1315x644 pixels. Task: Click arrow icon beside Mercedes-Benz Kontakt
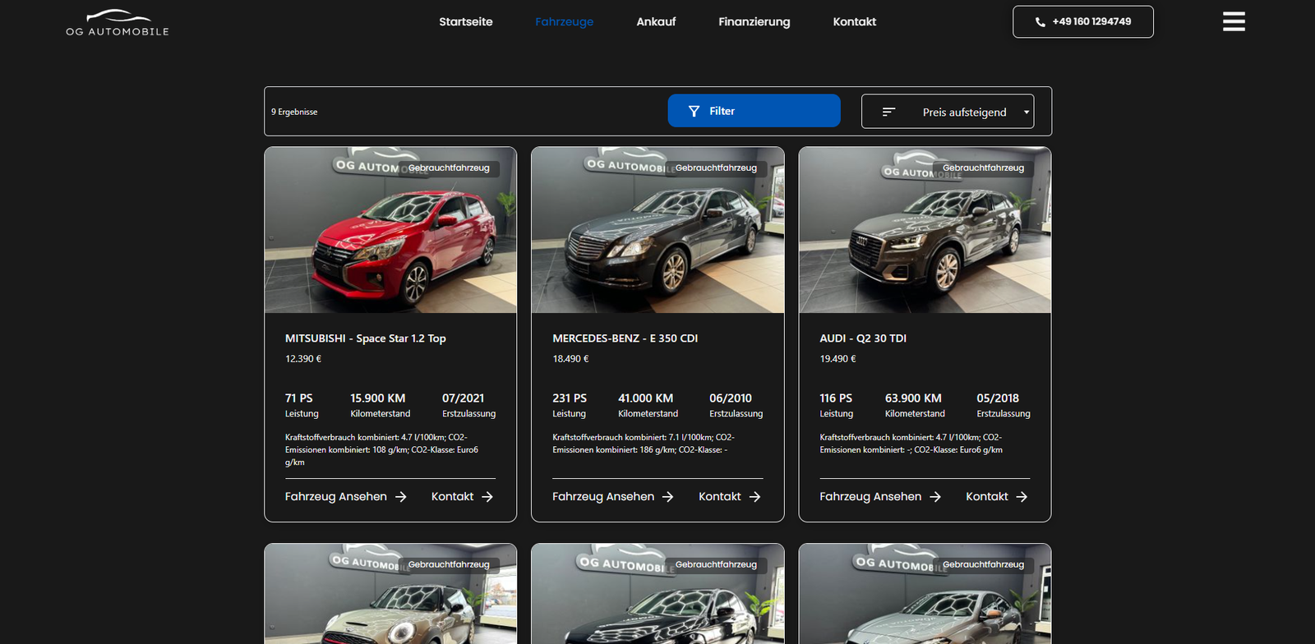(x=754, y=497)
